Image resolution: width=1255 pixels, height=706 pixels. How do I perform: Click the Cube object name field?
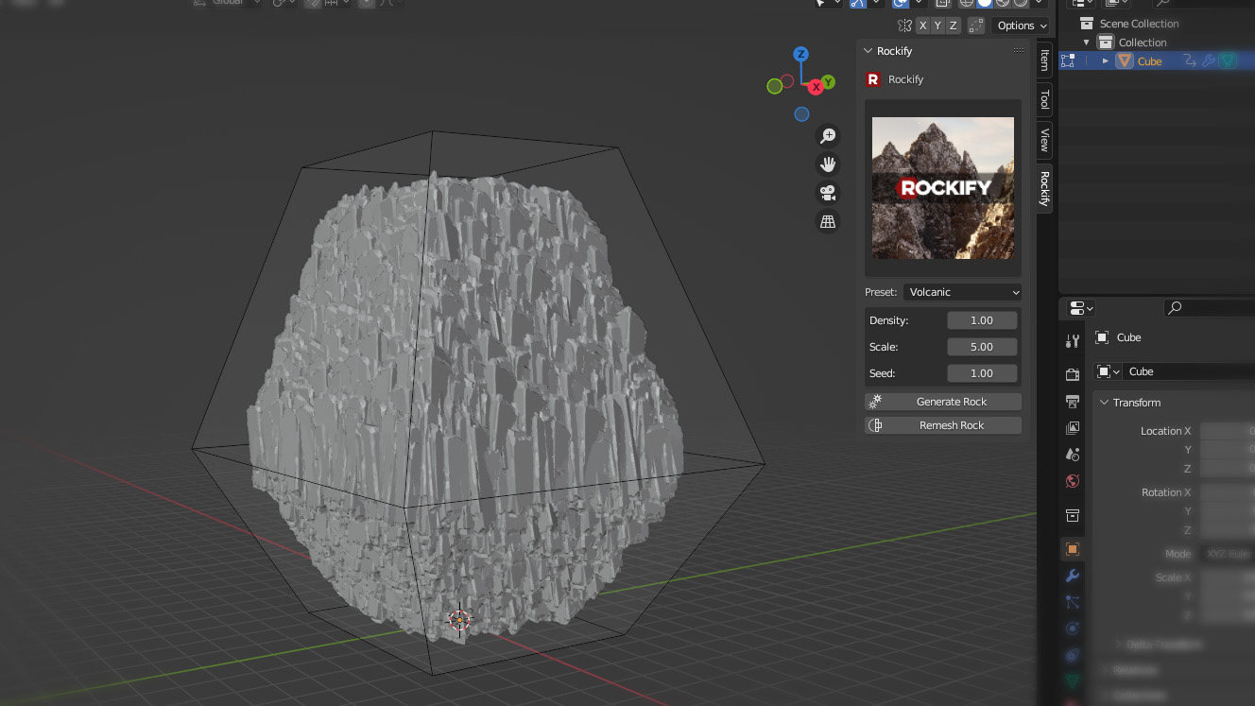coord(1189,371)
